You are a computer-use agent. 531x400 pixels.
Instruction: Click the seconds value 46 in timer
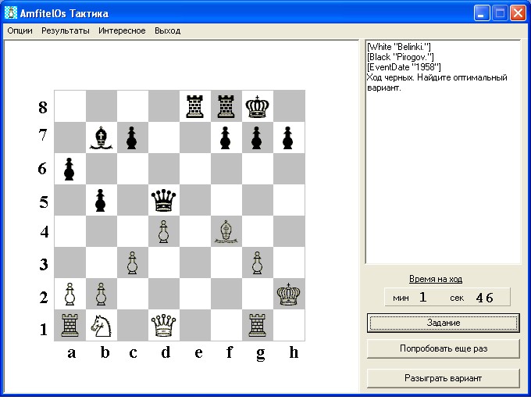click(x=484, y=298)
